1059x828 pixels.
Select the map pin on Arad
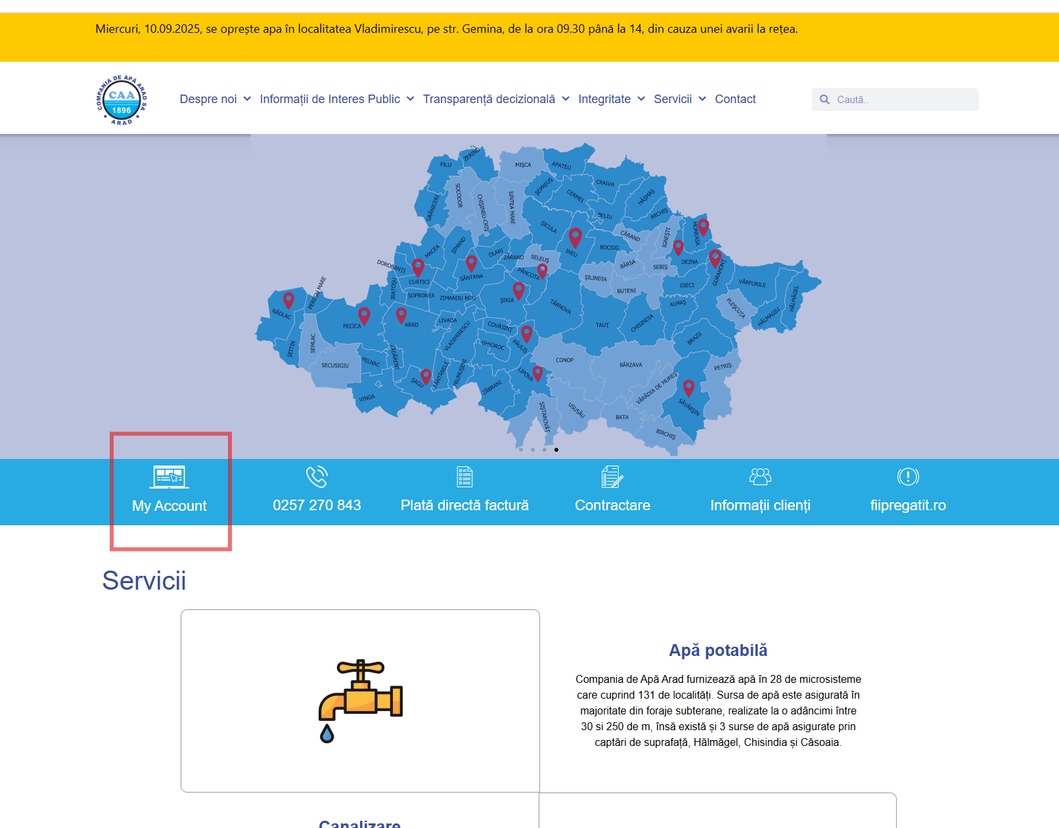pyautogui.click(x=401, y=315)
